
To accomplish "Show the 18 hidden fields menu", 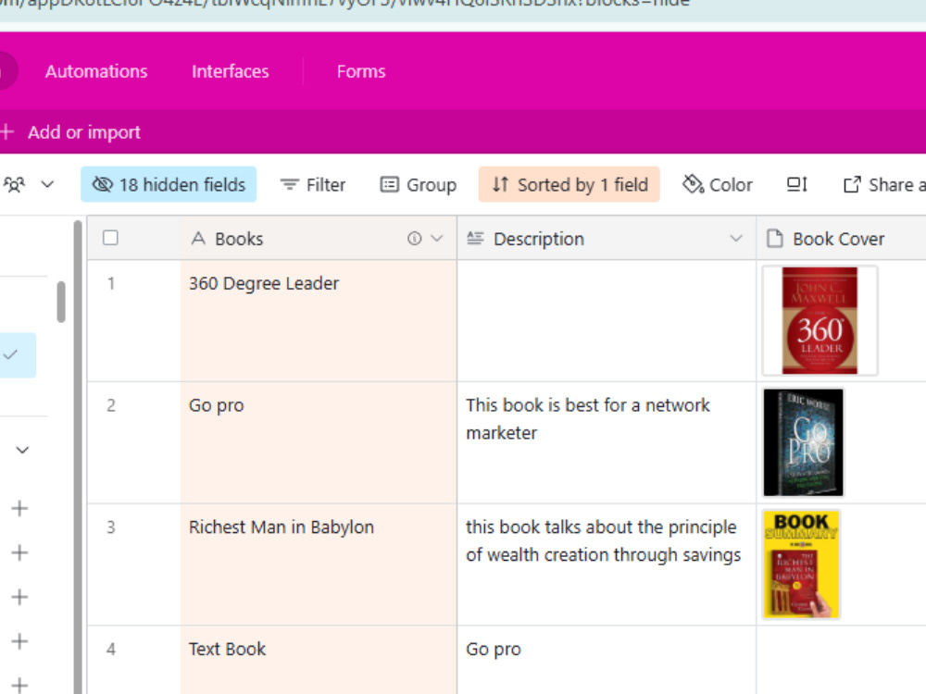I will click(x=169, y=185).
